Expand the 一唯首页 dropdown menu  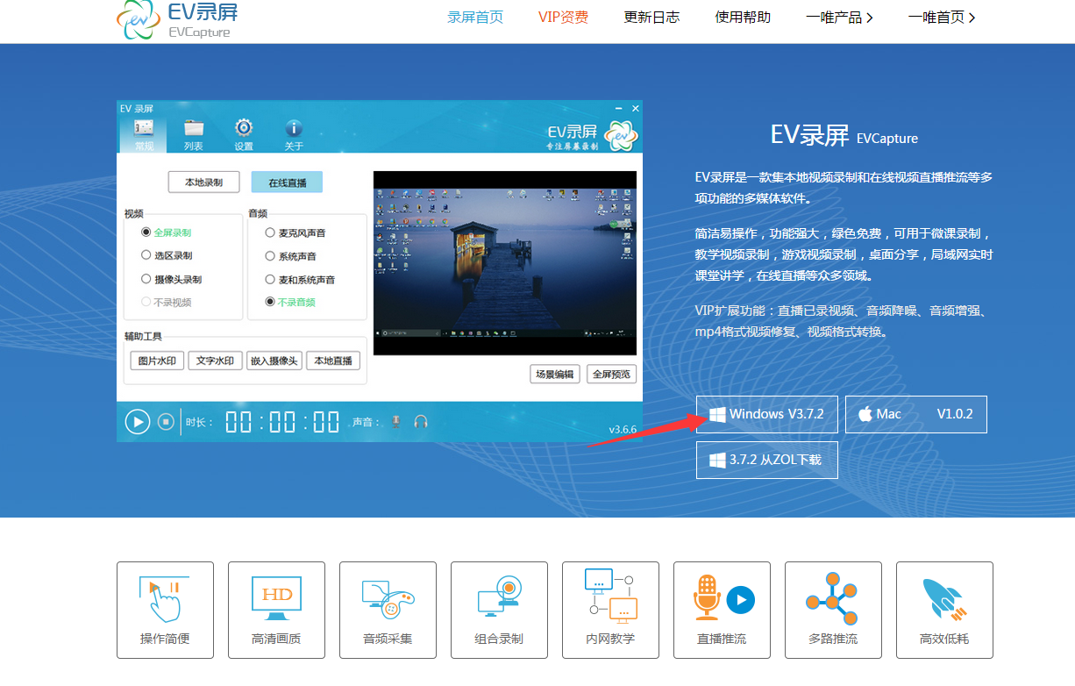pos(942,18)
